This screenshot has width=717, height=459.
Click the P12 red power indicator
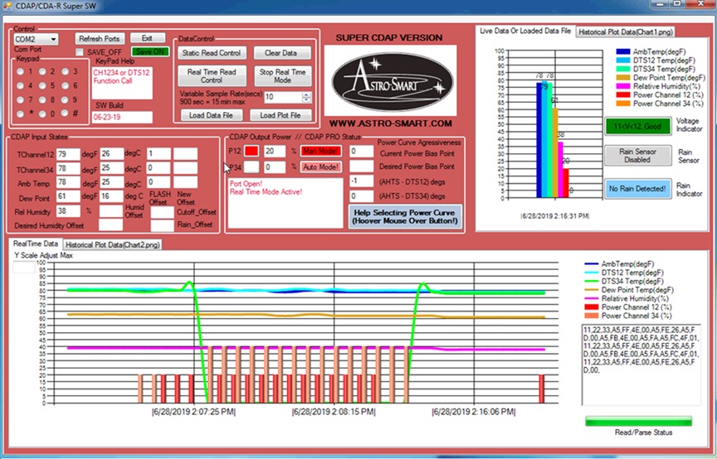point(251,151)
